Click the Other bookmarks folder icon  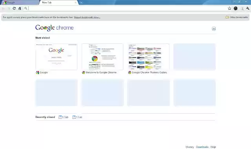point(227,17)
